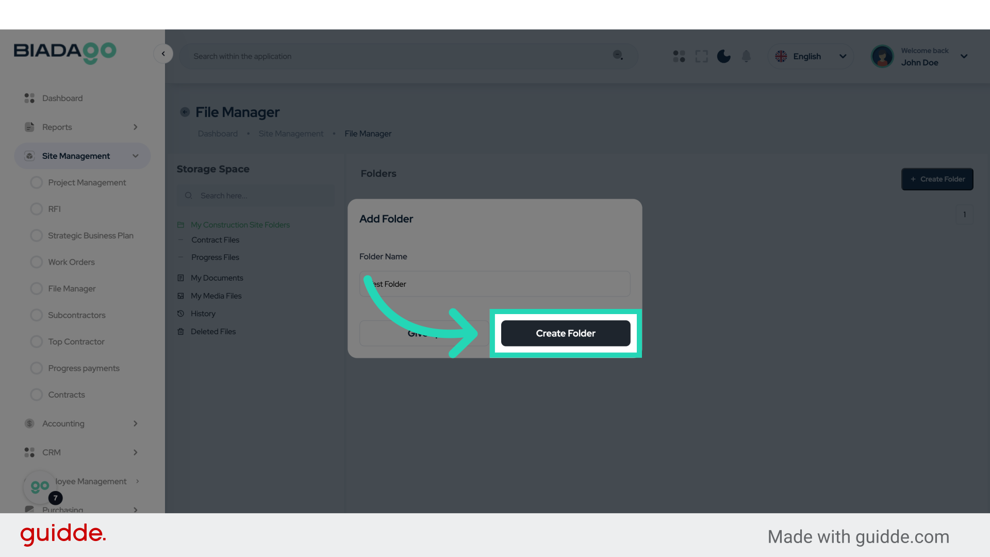
Task: Click inside the Folder Name input field
Action: [x=494, y=284]
